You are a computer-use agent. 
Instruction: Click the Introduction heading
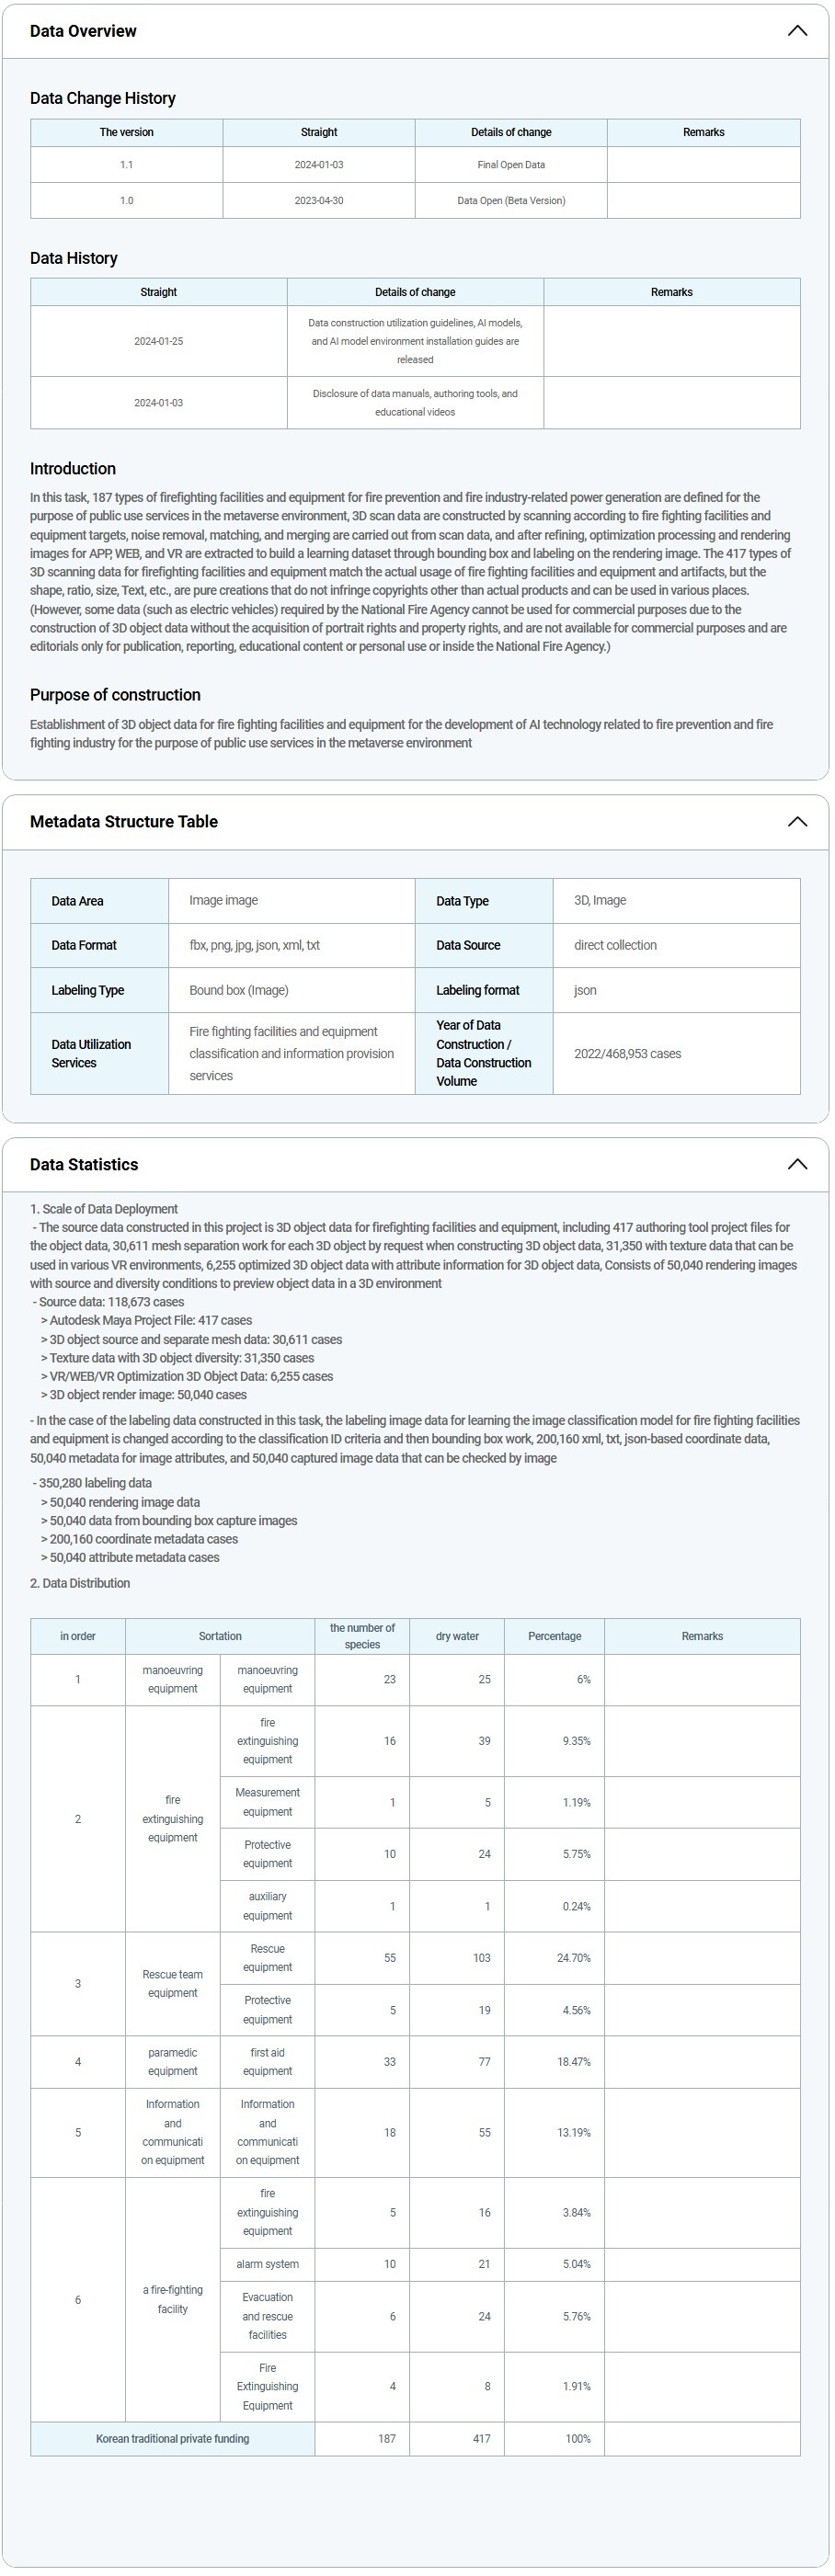point(73,469)
